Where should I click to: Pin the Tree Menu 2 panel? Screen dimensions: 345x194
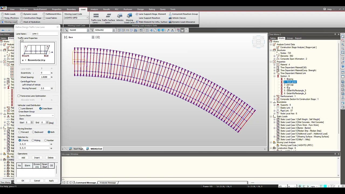coord(335,34)
